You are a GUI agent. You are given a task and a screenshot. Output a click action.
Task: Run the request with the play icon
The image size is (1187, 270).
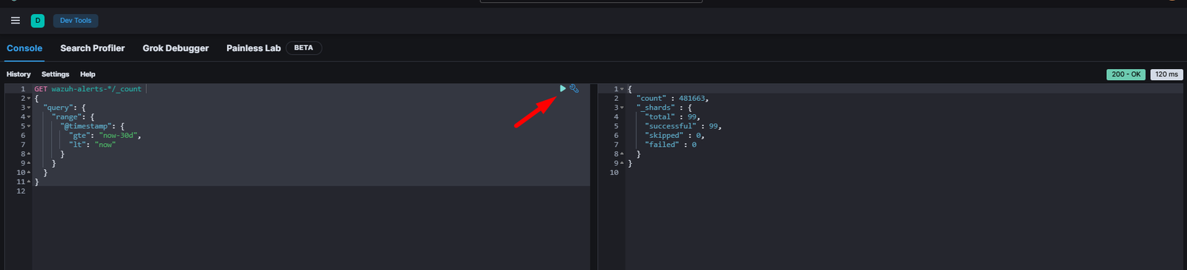tap(562, 88)
